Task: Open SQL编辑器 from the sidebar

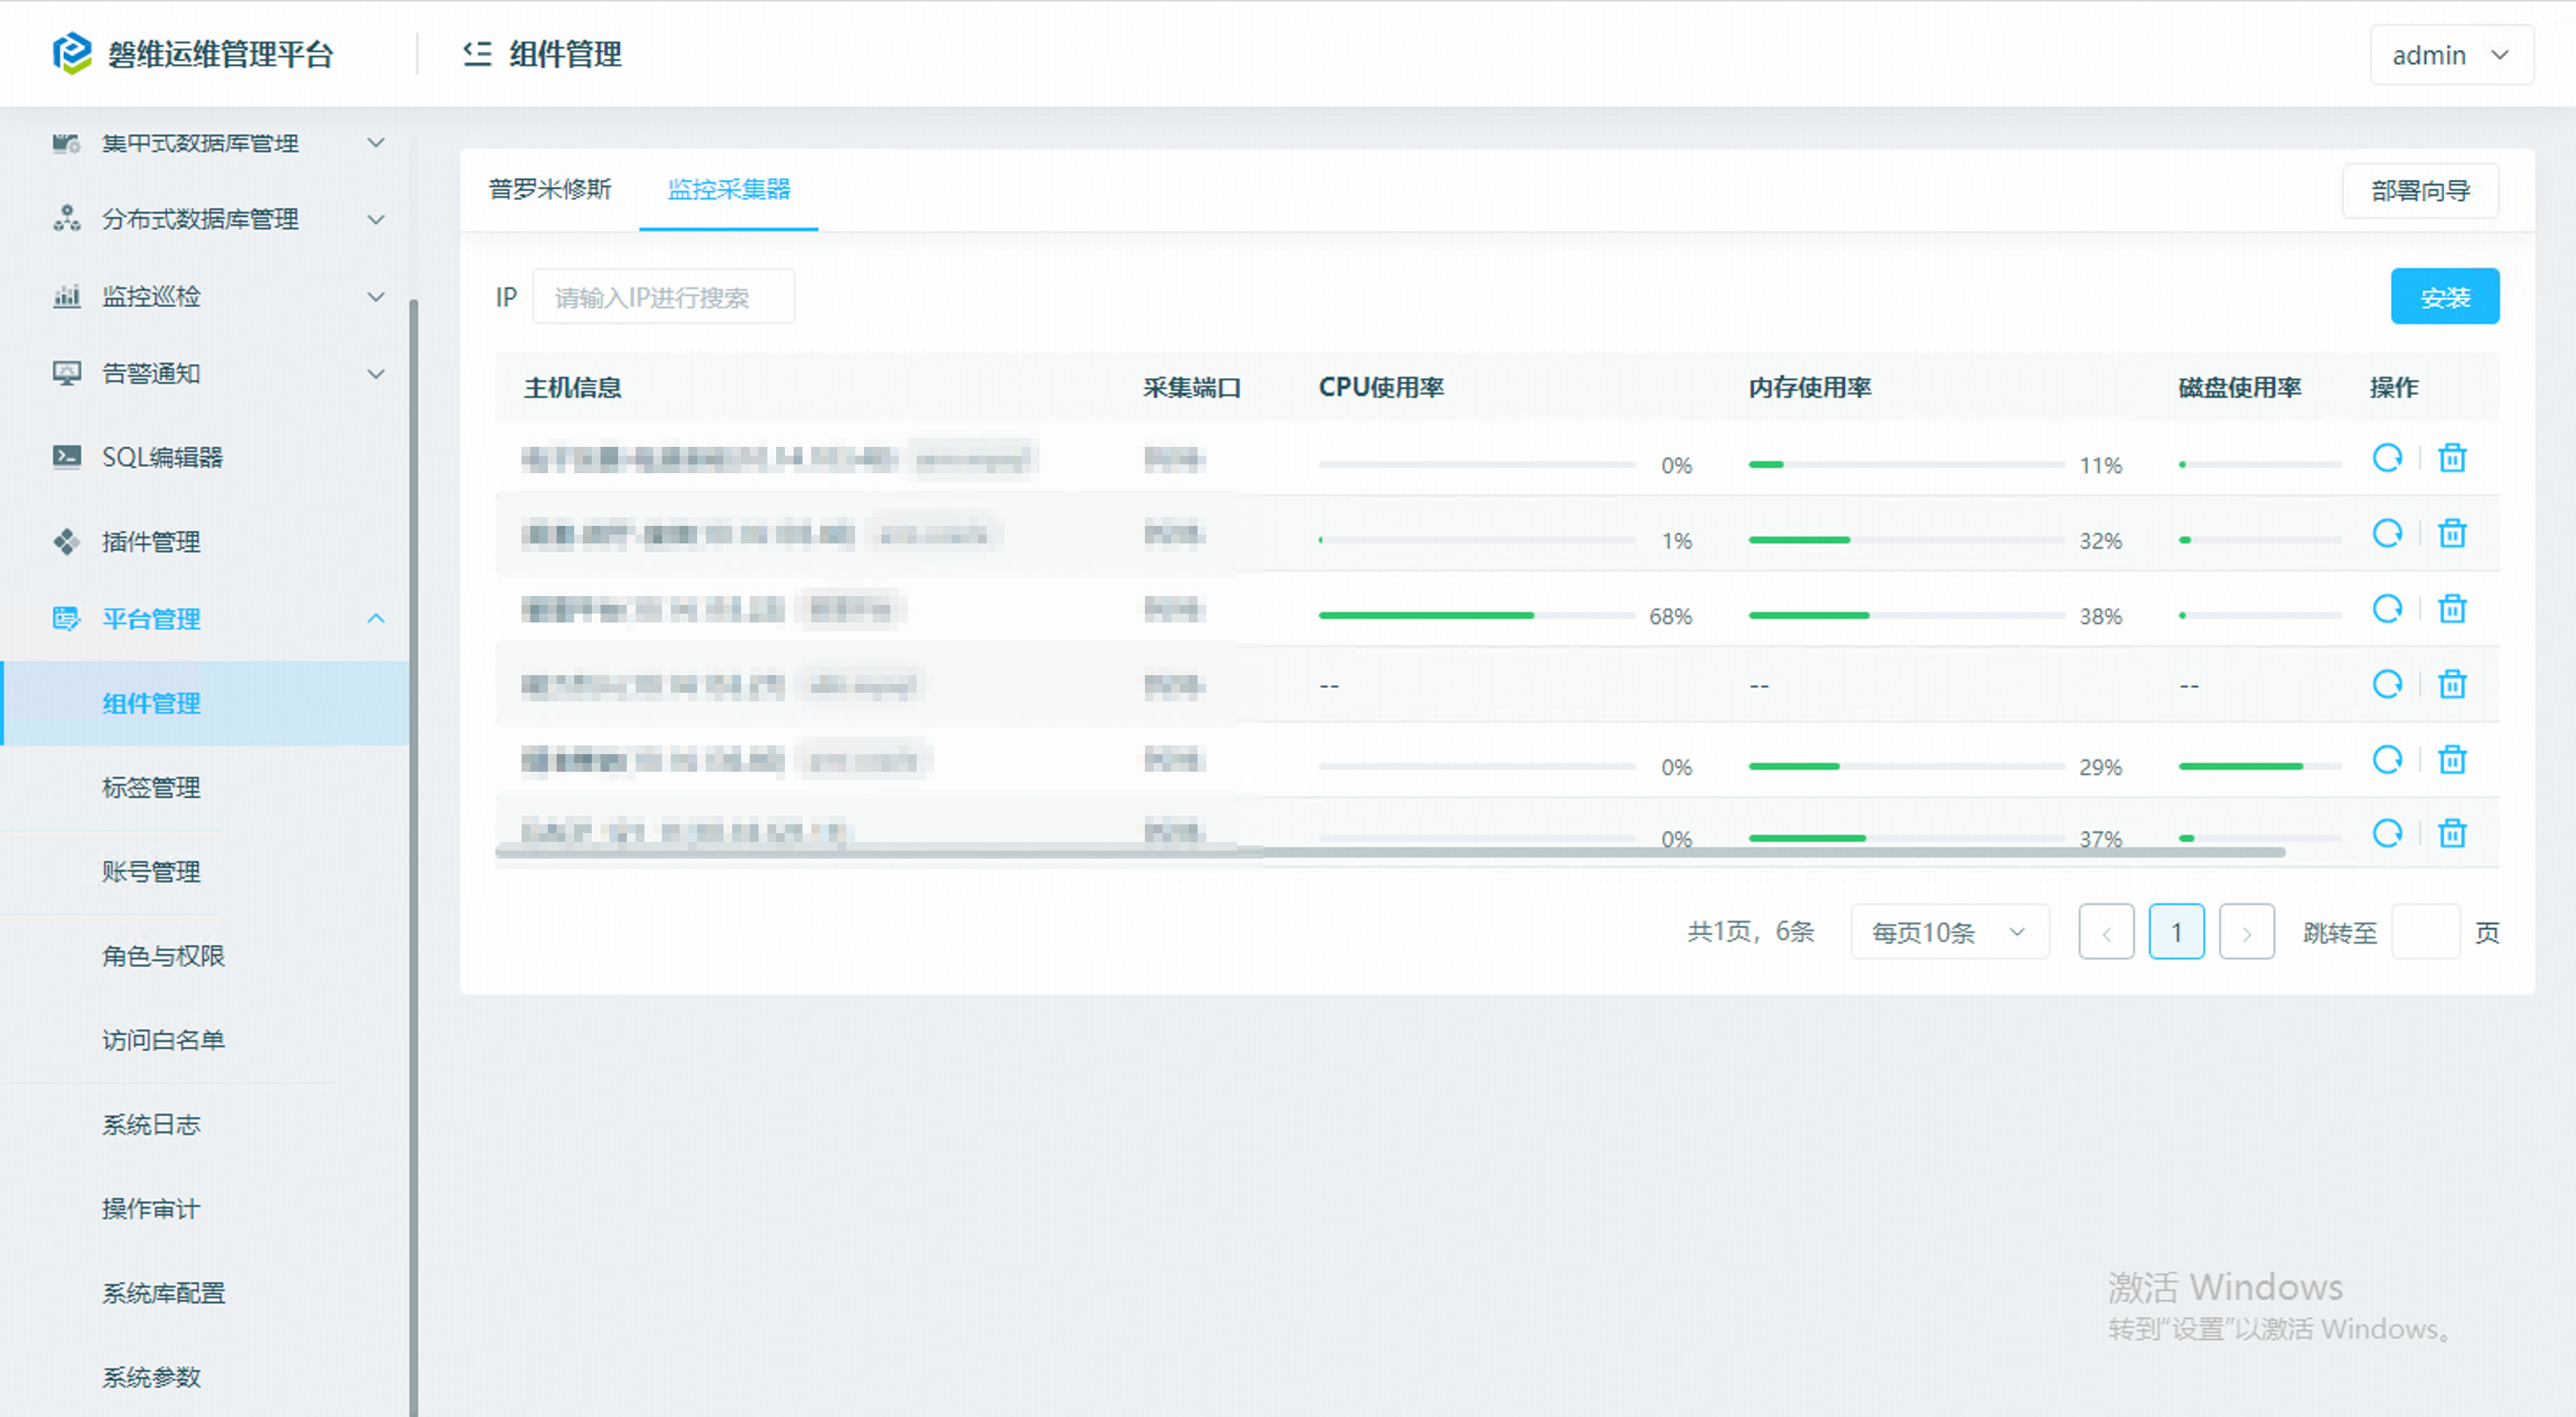Action: [x=162, y=457]
